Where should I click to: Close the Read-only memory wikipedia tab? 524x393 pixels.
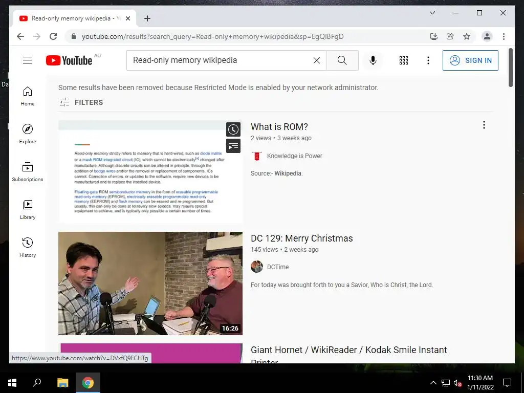tap(127, 18)
